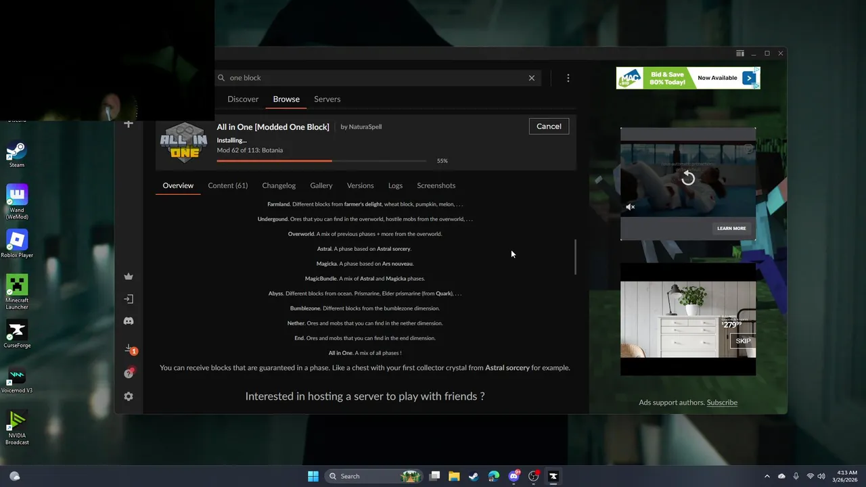Open Roblox Player desktop shortcut
866x487 pixels.
click(17, 244)
